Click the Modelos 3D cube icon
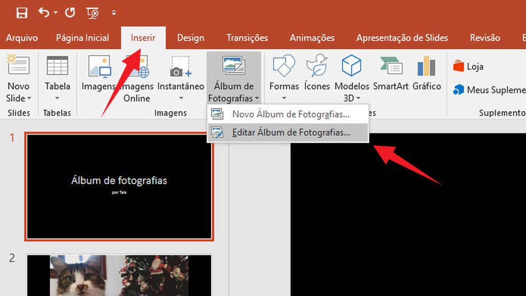Image resolution: width=526 pixels, height=296 pixels. [x=351, y=65]
